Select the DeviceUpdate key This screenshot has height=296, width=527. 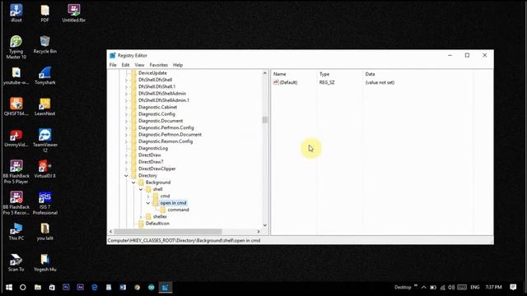(152, 73)
